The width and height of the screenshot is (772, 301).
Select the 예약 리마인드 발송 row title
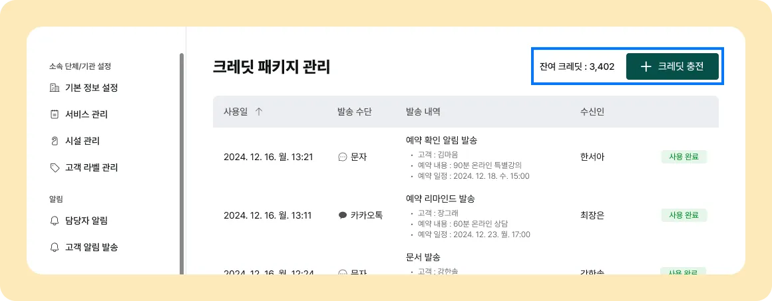point(440,199)
